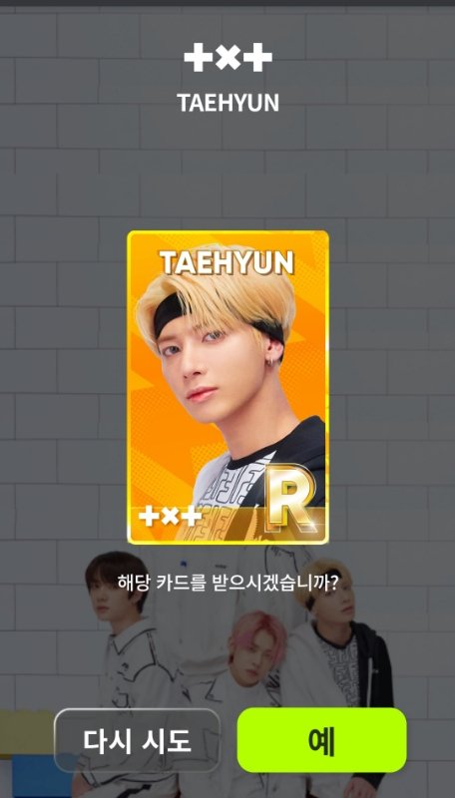
Task: Tap the small TXT logo on the card
Action: (170, 517)
